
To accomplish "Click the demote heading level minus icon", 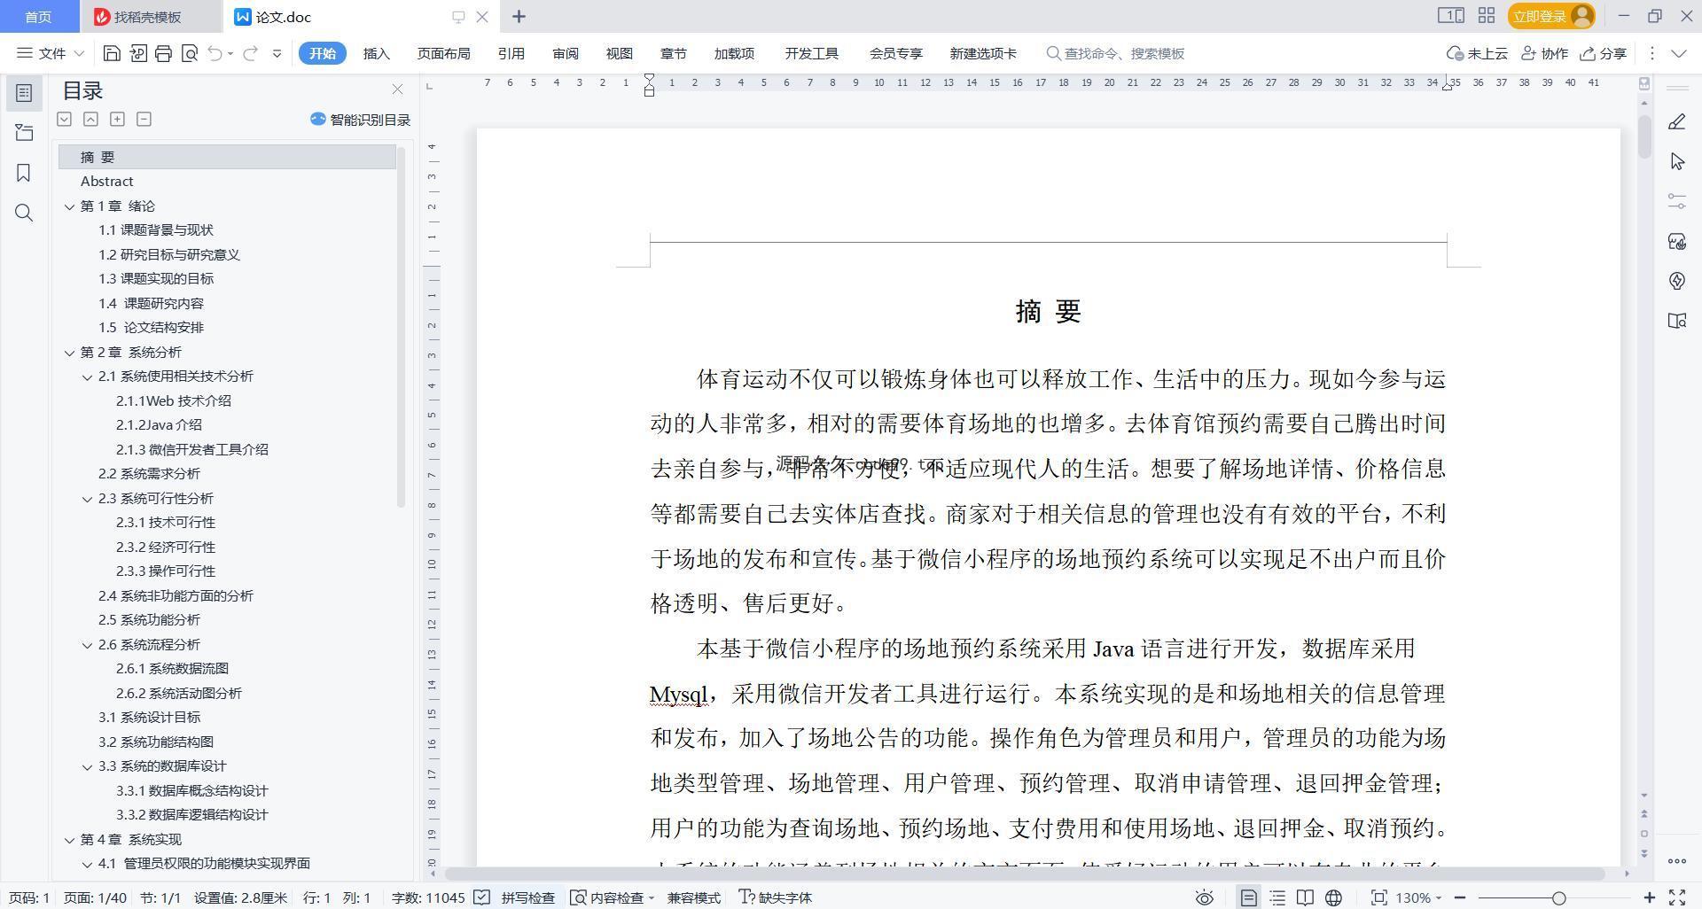I will click(144, 119).
